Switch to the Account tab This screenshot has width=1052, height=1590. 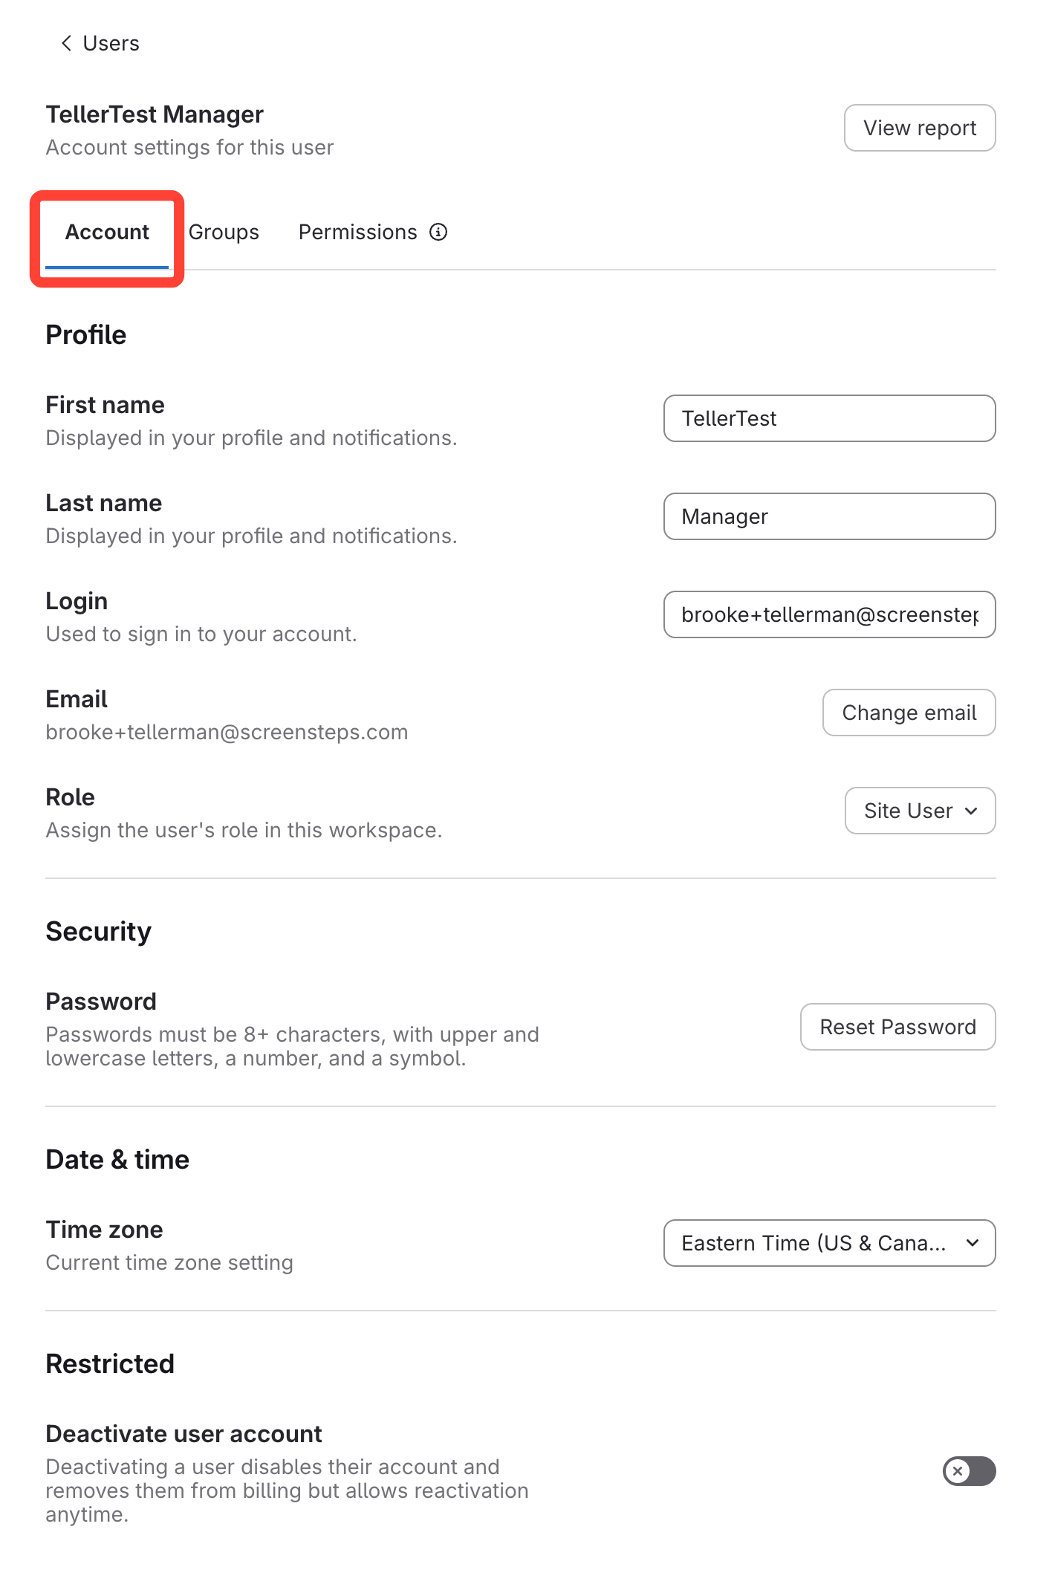point(107,233)
